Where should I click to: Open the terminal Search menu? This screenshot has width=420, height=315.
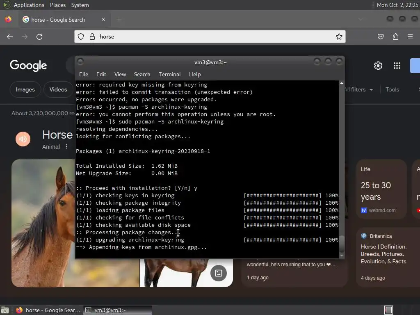142,75
